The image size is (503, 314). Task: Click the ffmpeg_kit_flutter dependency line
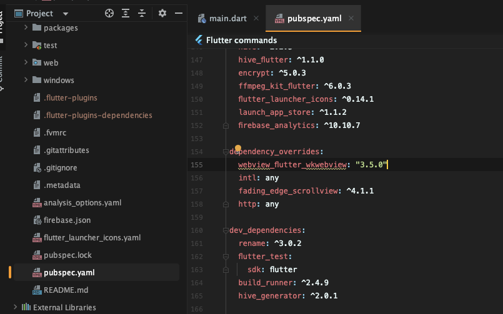pos(294,86)
